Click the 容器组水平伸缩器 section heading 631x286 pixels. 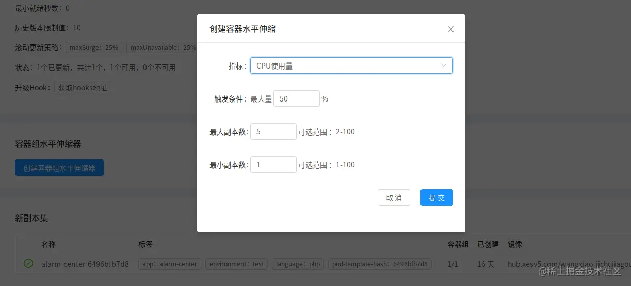(x=48, y=144)
